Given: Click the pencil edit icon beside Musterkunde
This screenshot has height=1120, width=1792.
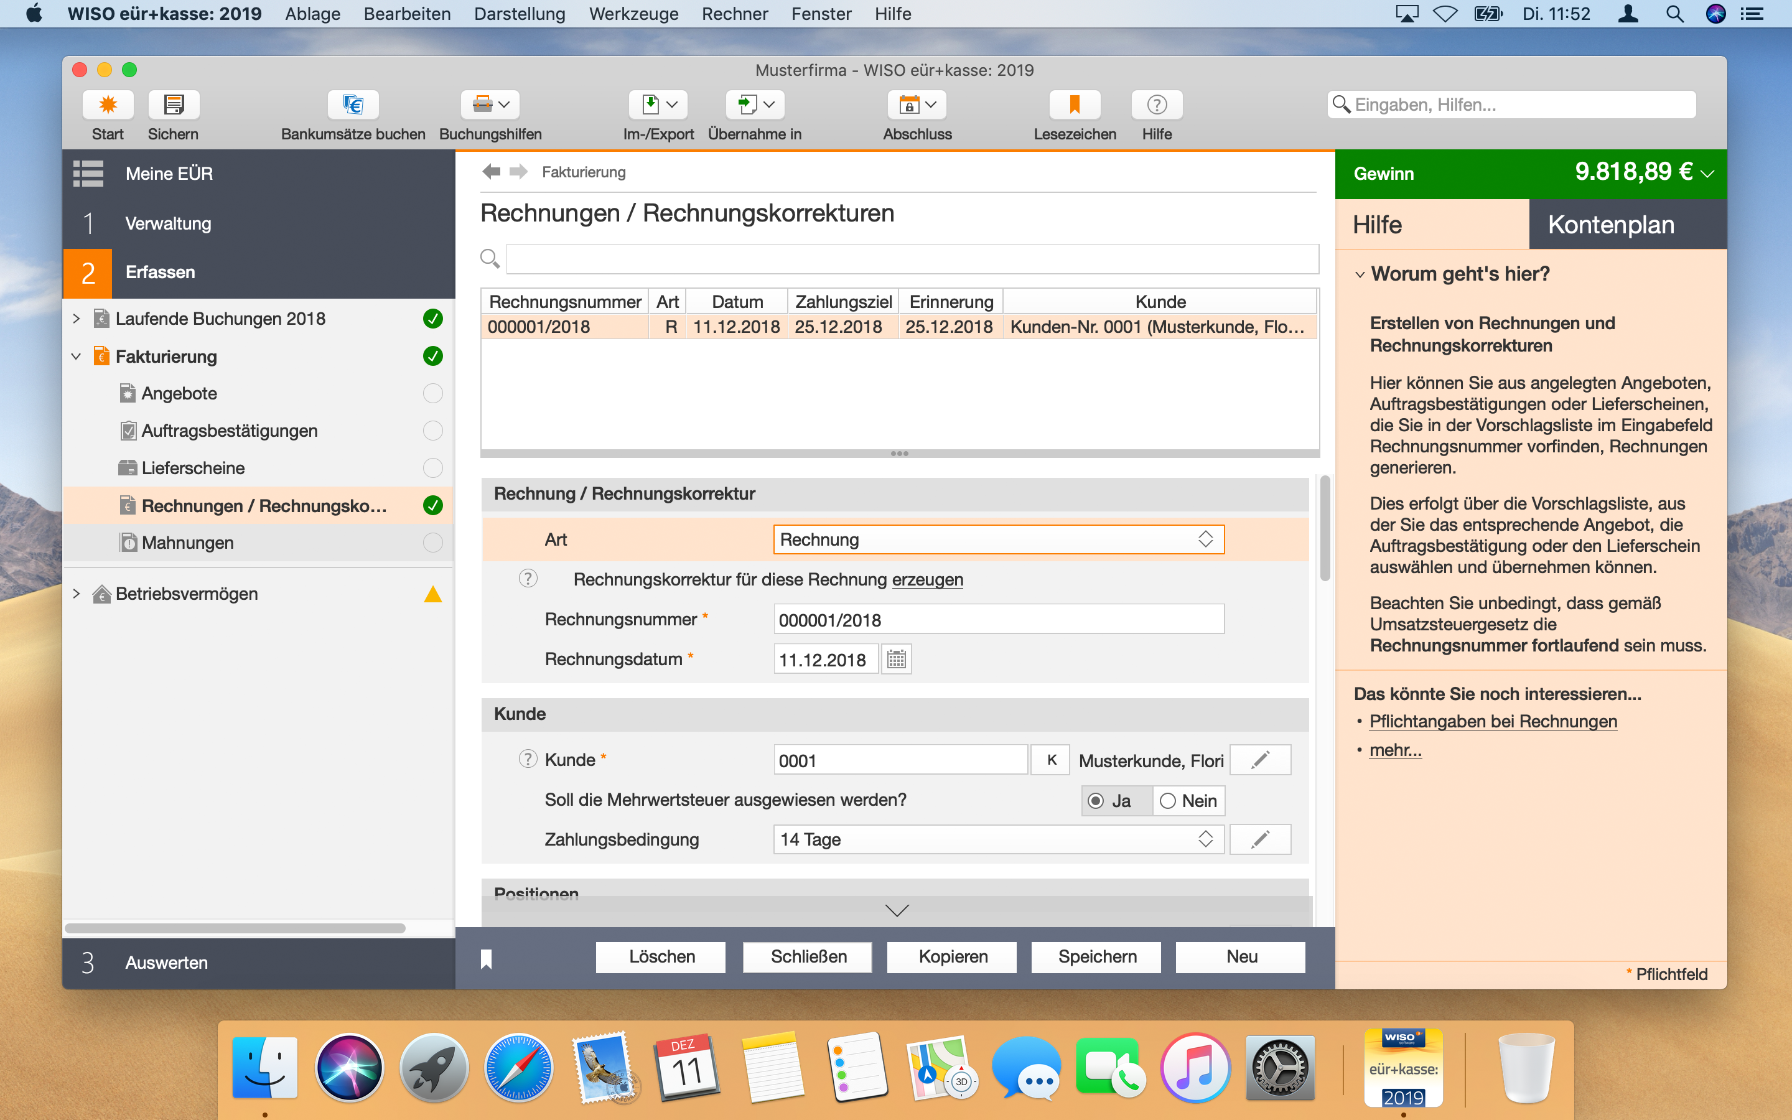Looking at the screenshot, I should point(1259,760).
